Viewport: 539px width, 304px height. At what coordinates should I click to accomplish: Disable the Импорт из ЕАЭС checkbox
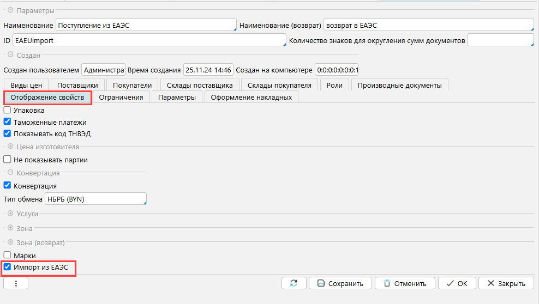(x=8, y=267)
